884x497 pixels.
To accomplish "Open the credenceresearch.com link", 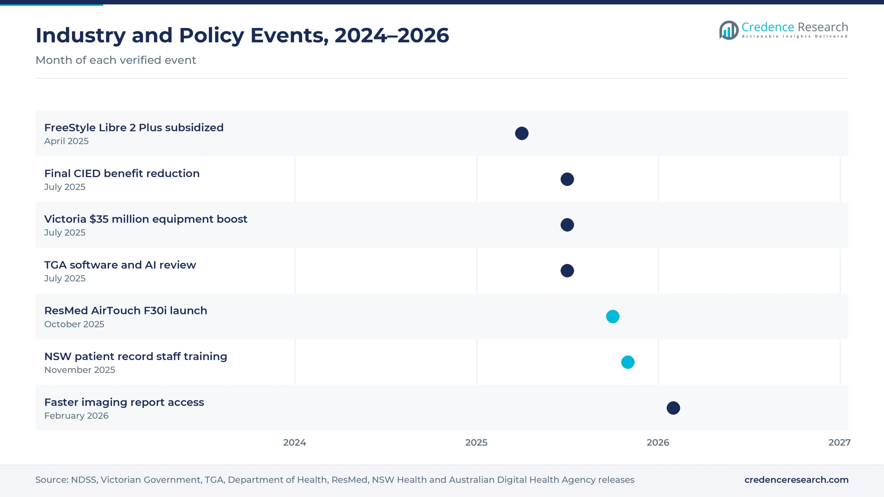I will click(796, 480).
